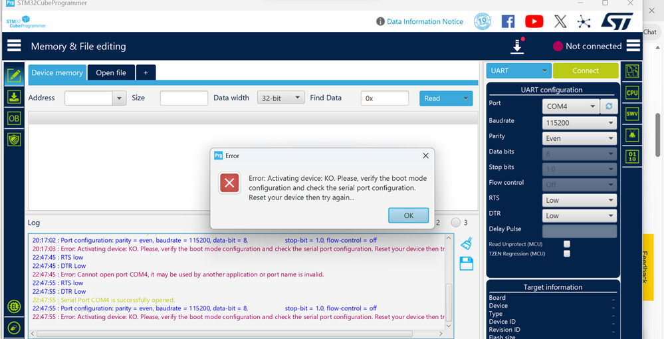Click the right-edge page vertical scrollbar
Image resolution: width=664 pixels, height=339 pixels.
(x=657, y=135)
